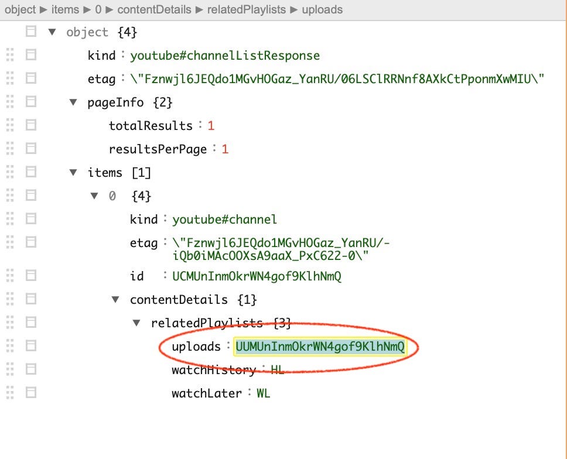Viewport: 567px width, 459px height.
Task: Edit the watchLater value WL
Action: (263, 393)
